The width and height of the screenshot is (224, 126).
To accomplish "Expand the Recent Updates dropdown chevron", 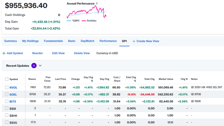I will click(40, 66).
